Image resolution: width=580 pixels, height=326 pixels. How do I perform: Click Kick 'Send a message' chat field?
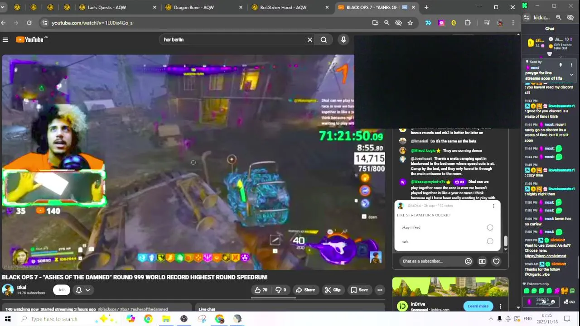click(542, 302)
